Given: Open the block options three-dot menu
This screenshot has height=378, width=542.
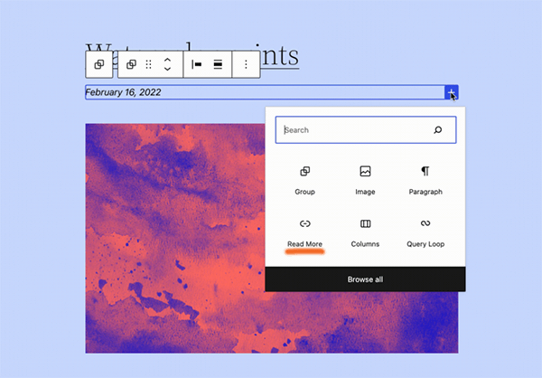Looking at the screenshot, I should pos(246,64).
